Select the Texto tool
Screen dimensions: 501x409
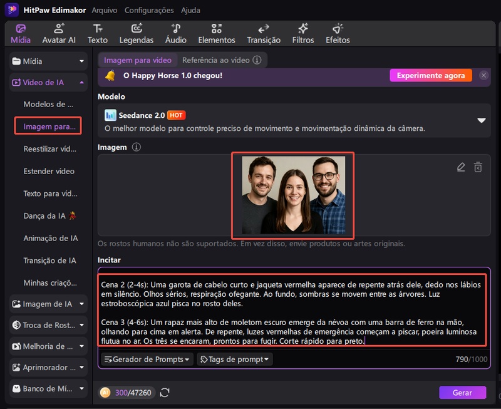pos(98,34)
